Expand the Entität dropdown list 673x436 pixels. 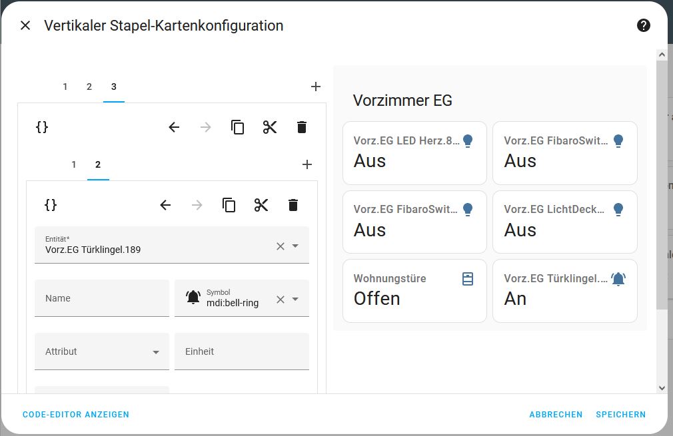click(296, 246)
